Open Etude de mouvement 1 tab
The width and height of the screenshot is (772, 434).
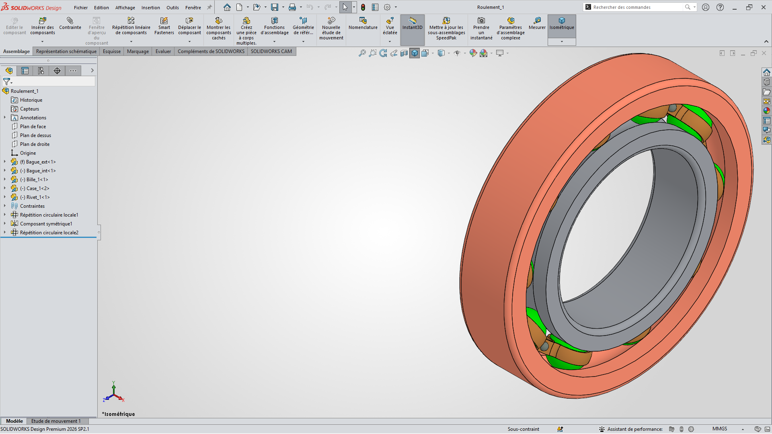56,421
